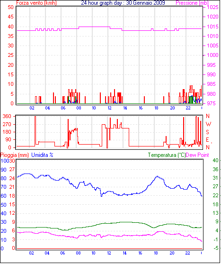Viewport: 221px width, 265px height.
Task: Click the humidity peak near hour 18
Action: (157, 176)
